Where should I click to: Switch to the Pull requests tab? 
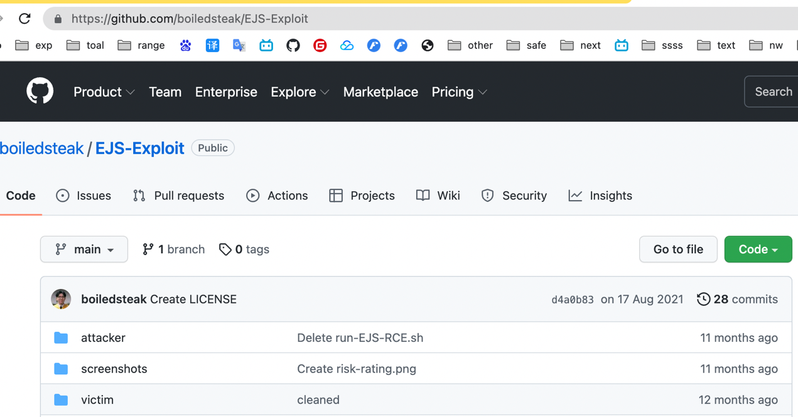[179, 196]
